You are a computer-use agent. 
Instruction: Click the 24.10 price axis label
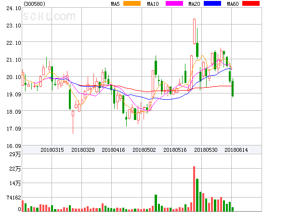pos(13,8)
